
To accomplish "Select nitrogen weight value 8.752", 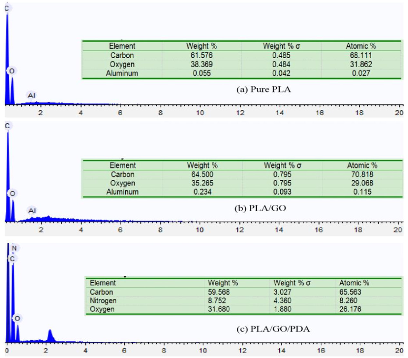I will 217,301.
